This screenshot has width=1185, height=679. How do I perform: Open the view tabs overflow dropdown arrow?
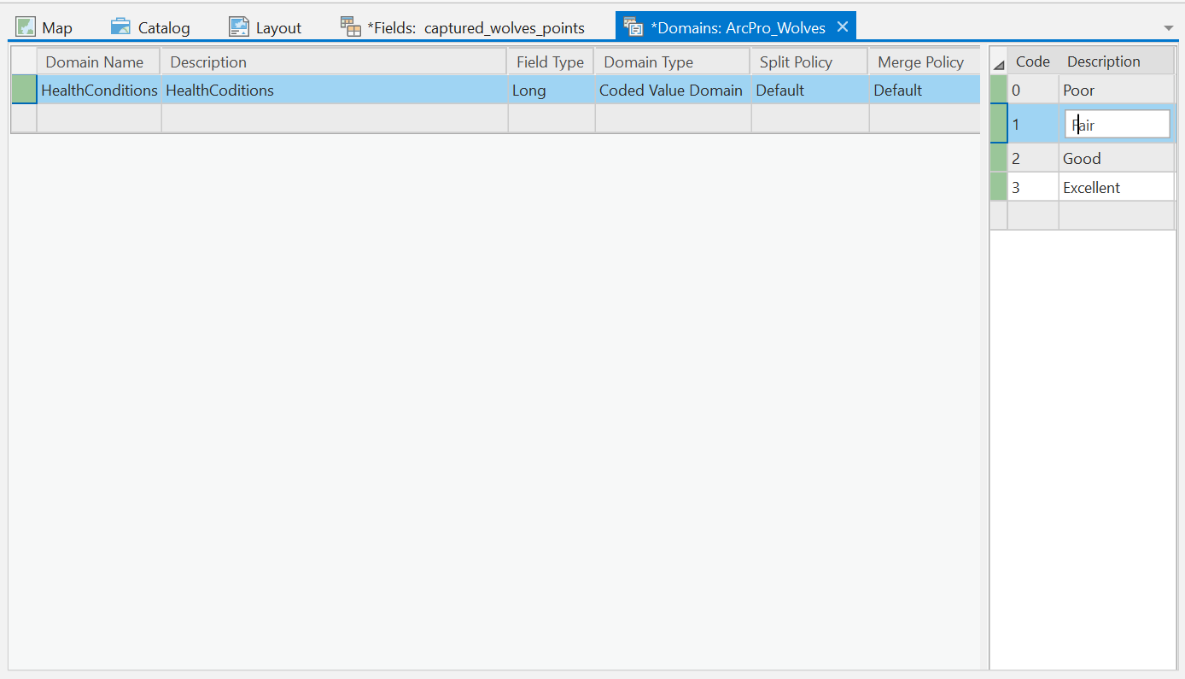coord(1169,28)
